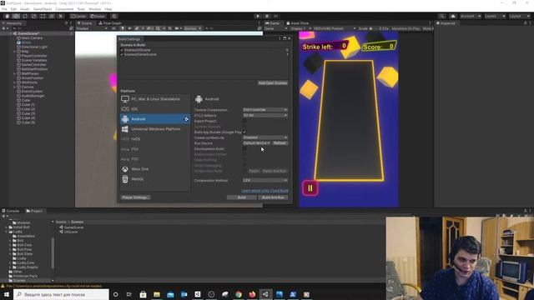Click the Play button
534x300 pixels.
coord(258,16)
